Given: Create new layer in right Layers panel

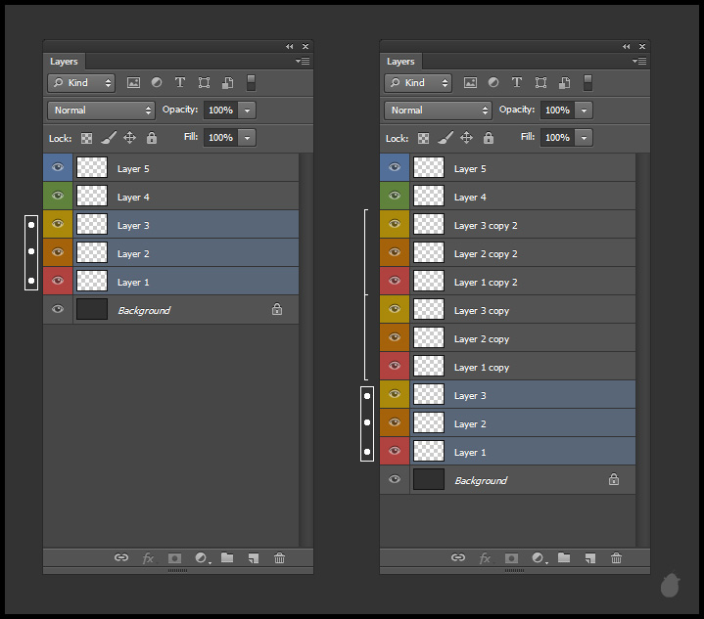Looking at the screenshot, I should (x=589, y=557).
